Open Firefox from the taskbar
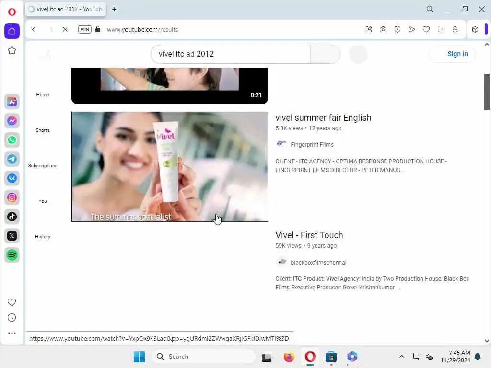This screenshot has width=491, height=368. (x=289, y=356)
